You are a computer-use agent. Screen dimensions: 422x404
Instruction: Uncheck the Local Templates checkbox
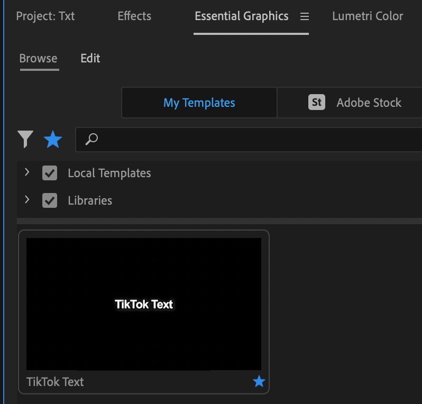tap(50, 173)
